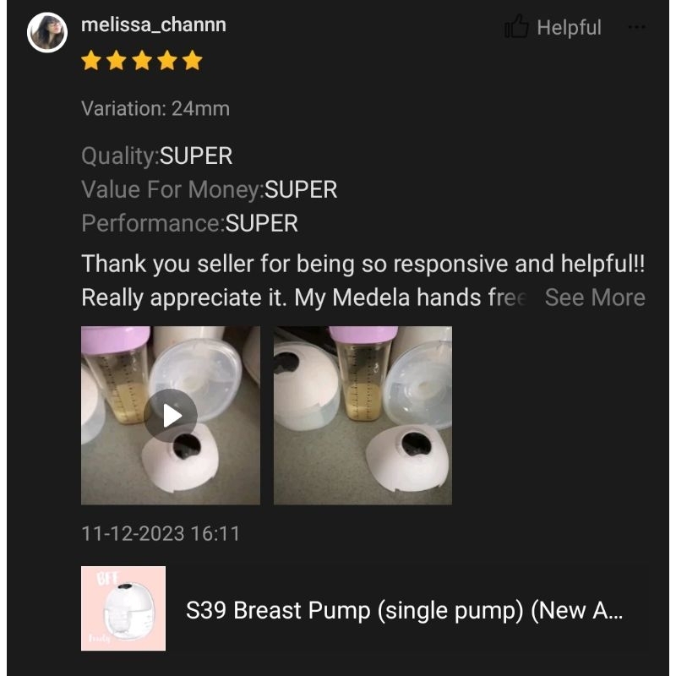Open the second review photo
676x676 pixels.
click(363, 415)
